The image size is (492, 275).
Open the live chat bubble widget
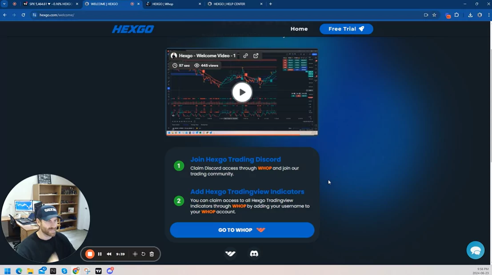[x=475, y=251]
